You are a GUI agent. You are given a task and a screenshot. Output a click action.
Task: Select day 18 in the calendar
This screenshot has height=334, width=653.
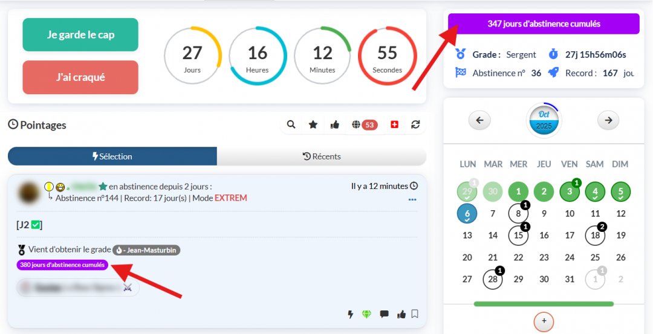pos(595,236)
